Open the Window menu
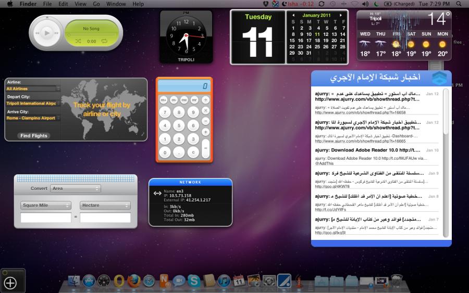 [116, 4]
